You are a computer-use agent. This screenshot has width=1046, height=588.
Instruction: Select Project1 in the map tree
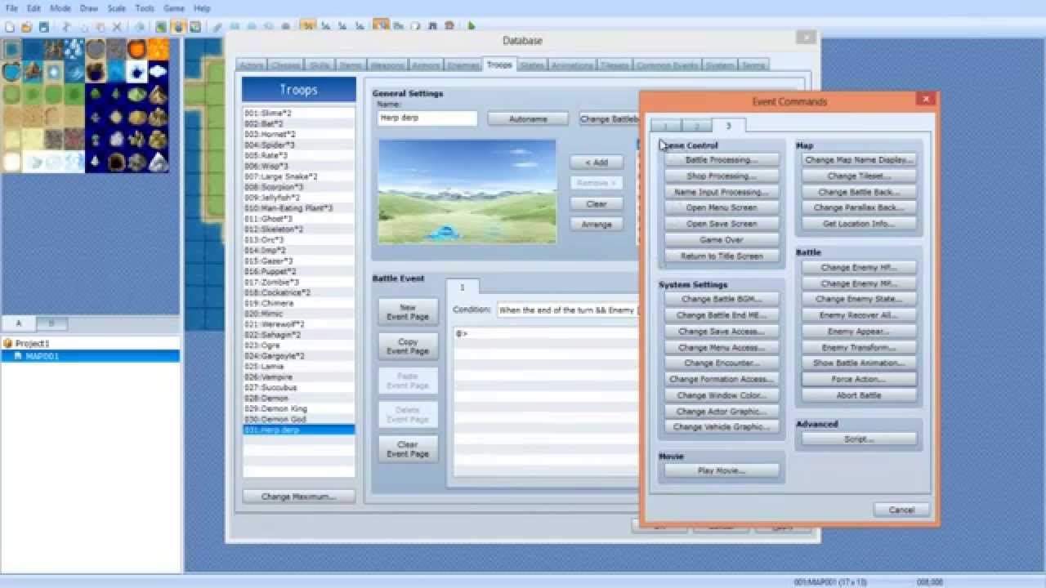tap(33, 344)
